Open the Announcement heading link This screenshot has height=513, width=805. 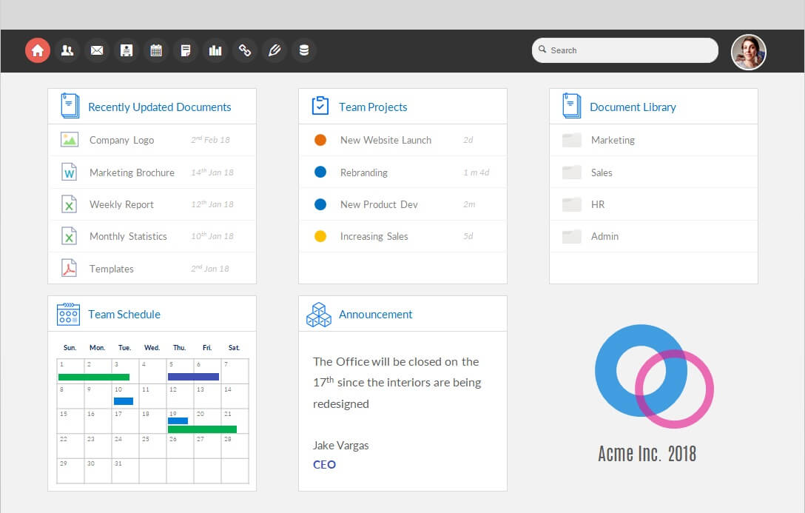point(376,315)
